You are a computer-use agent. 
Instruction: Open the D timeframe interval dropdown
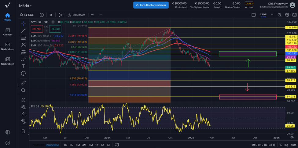(x=51, y=15)
